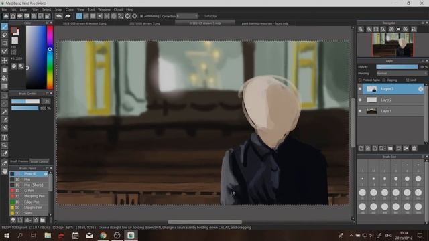Click the cloud icon in the top toolbar
Viewport: 429px width, 241px height.
(x=6, y=16)
